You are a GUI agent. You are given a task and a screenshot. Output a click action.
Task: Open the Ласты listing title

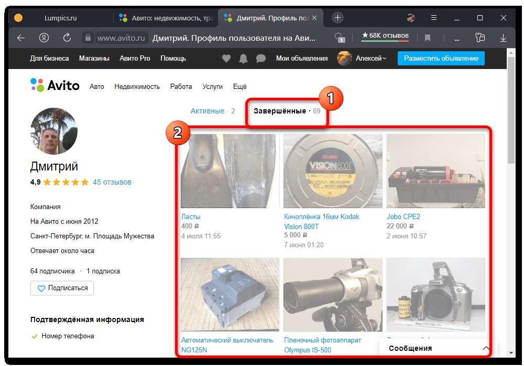pyautogui.click(x=191, y=216)
